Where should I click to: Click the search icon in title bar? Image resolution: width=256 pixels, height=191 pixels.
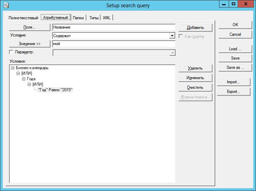[6, 5]
